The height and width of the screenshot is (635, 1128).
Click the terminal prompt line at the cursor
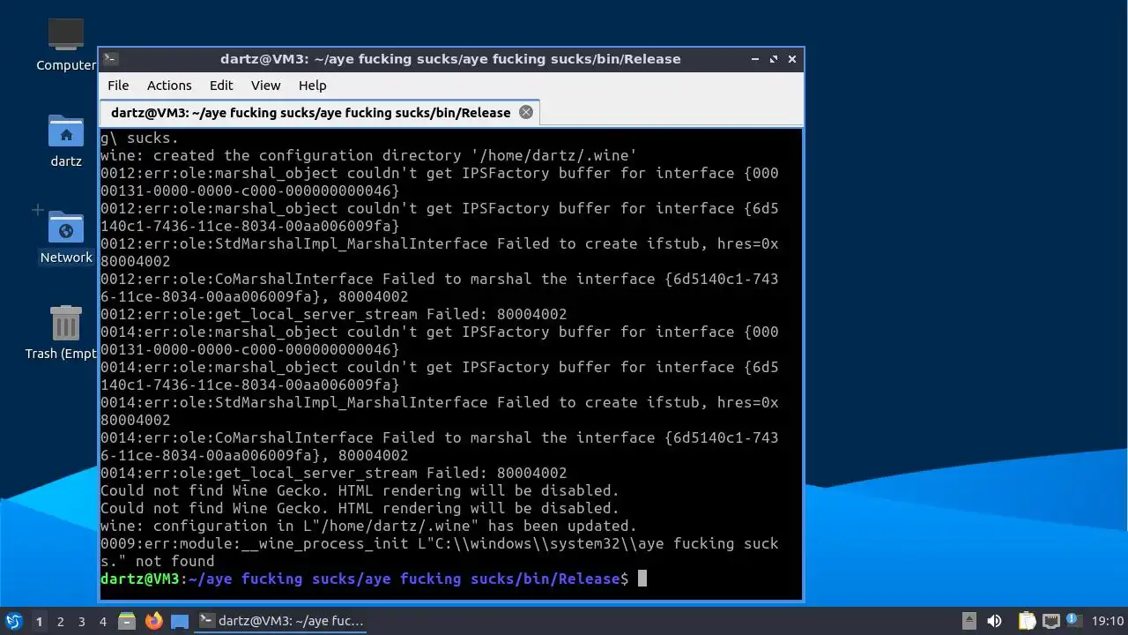(x=374, y=579)
